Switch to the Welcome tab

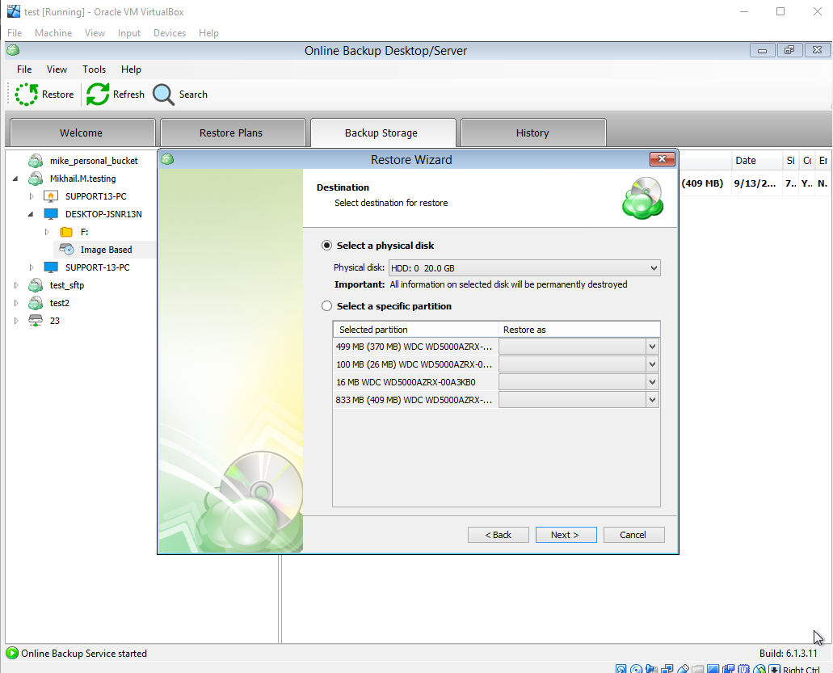coord(82,132)
